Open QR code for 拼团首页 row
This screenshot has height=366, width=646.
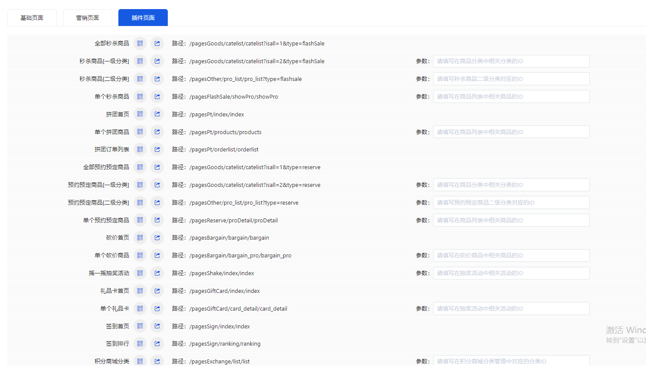pyautogui.click(x=140, y=114)
